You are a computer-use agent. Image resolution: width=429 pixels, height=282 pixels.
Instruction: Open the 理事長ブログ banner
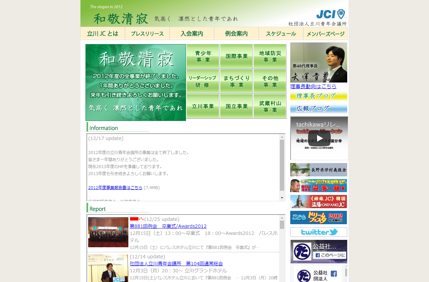[319, 96]
